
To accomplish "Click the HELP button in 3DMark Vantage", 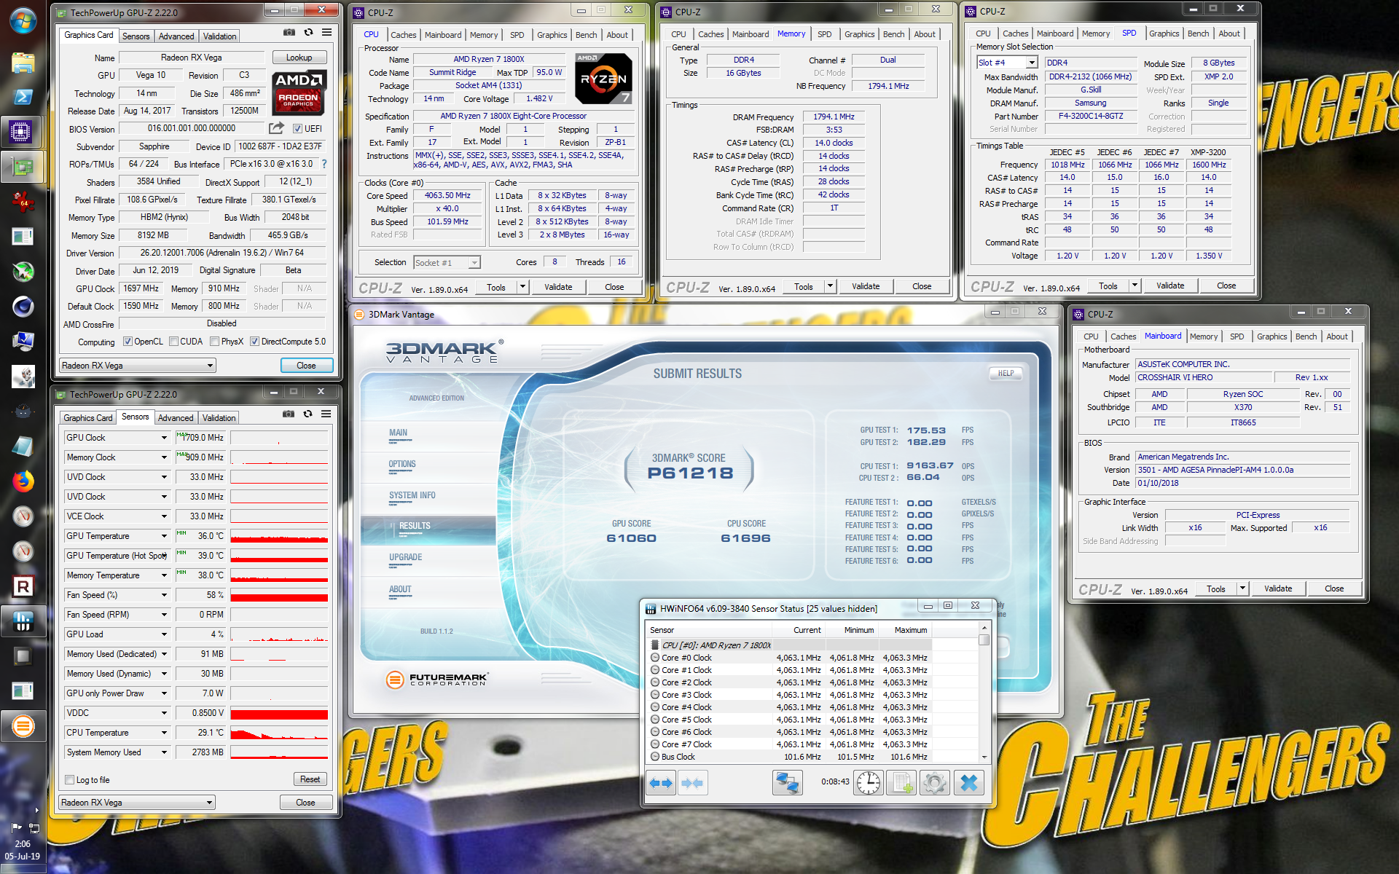I will [x=1006, y=373].
